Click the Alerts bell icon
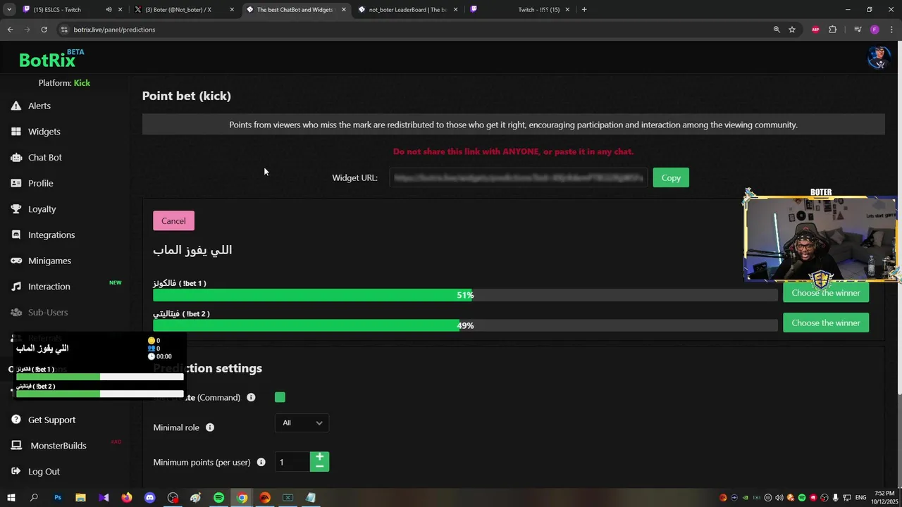Screen dimensions: 902x507 coord(16,106)
